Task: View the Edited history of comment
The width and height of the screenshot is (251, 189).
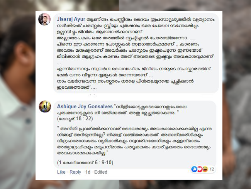Action: (101, 172)
